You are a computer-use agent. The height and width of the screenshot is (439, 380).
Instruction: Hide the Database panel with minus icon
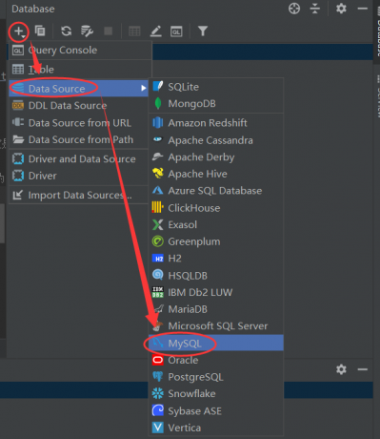pos(363,9)
